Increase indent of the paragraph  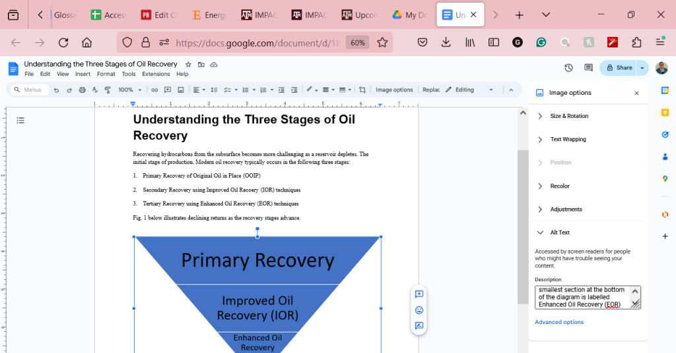coord(294,90)
